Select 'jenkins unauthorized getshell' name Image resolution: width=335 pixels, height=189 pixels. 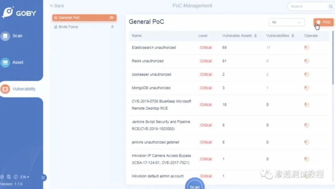pyautogui.click(x=155, y=142)
